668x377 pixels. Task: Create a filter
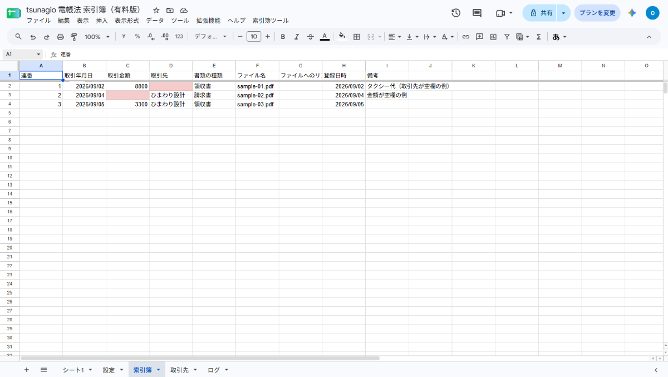pyautogui.click(x=507, y=37)
